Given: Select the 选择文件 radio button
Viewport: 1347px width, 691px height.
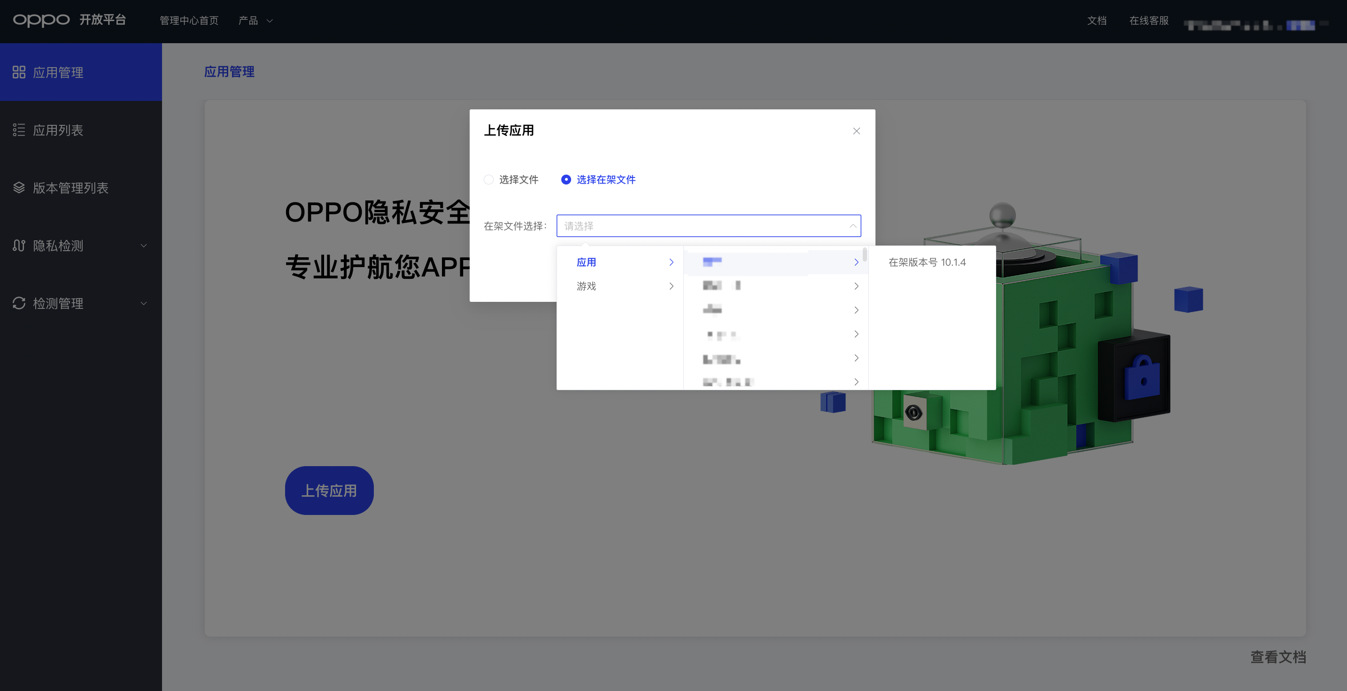Looking at the screenshot, I should (488, 179).
